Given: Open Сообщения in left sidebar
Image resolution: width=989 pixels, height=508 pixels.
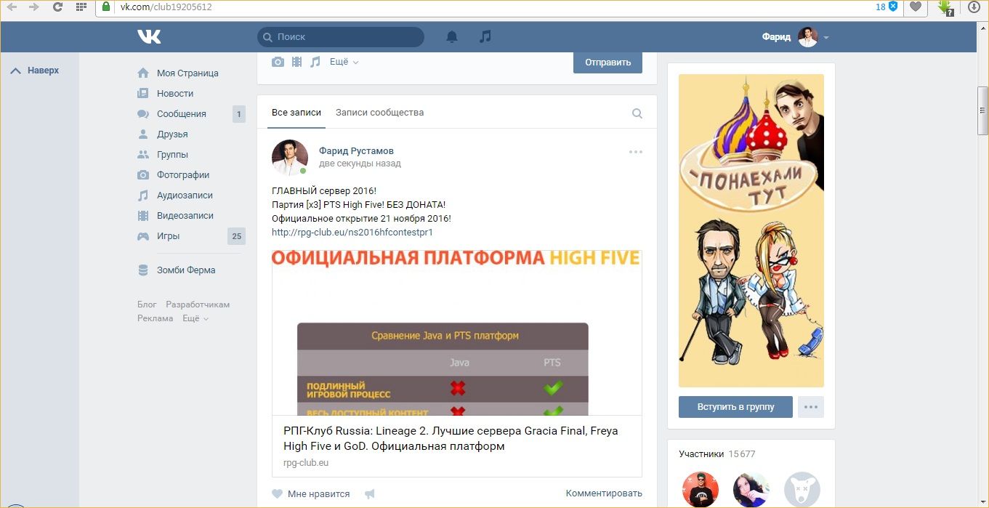Looking at the screenshot, I should click(181, 114).
